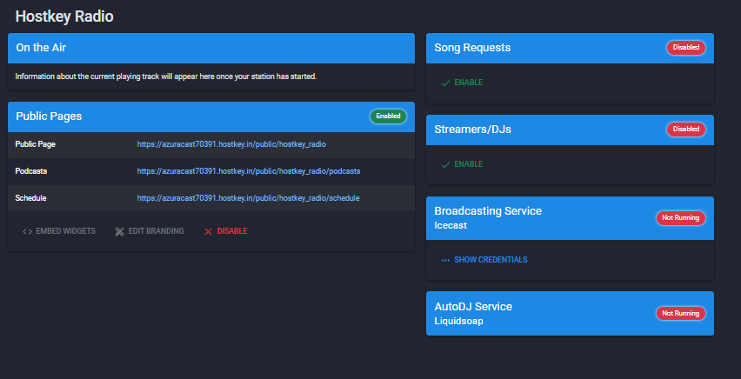Click the Song Requests enable checkmark icon

coord(445,83)
